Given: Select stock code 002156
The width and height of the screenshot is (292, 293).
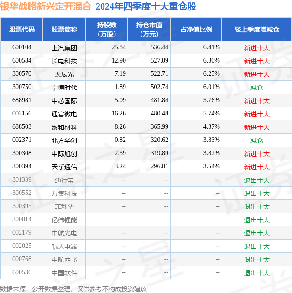Looking at the screenshot, I should [22, 114].
